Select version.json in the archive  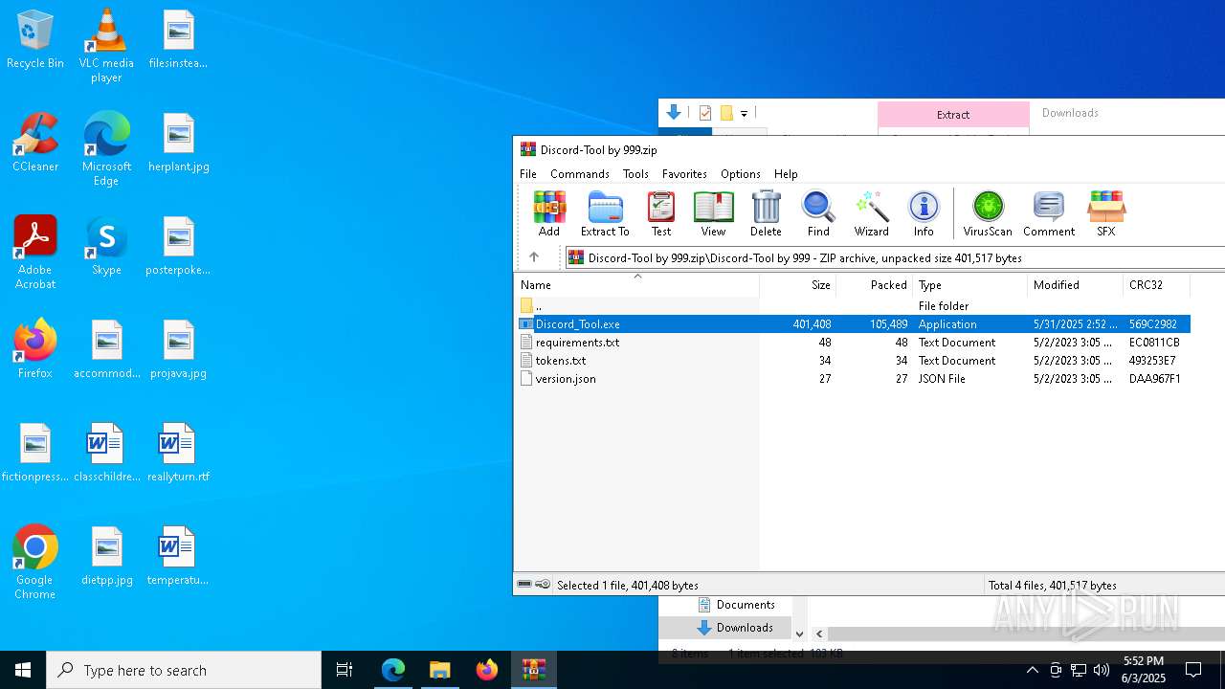[852, 379]
